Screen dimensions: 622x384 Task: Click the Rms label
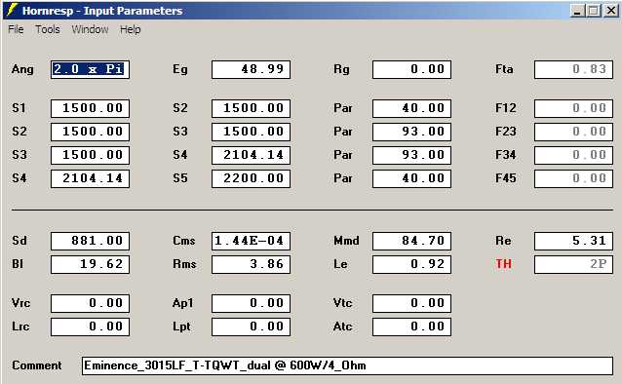(184, 264)
